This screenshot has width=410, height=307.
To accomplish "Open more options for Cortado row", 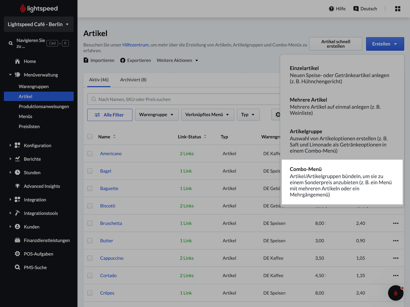I will [396, 275].
